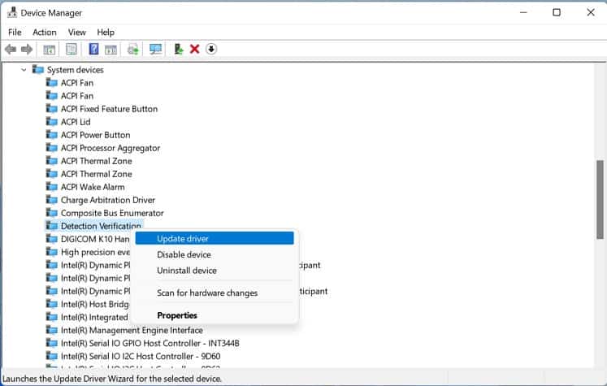The width and height of the screenshot is (607, 386).
Task: Open the View menu
Action: (x=76, y=33)
